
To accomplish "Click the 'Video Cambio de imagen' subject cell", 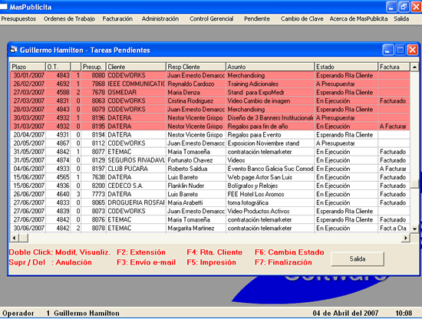I will 270,101.
